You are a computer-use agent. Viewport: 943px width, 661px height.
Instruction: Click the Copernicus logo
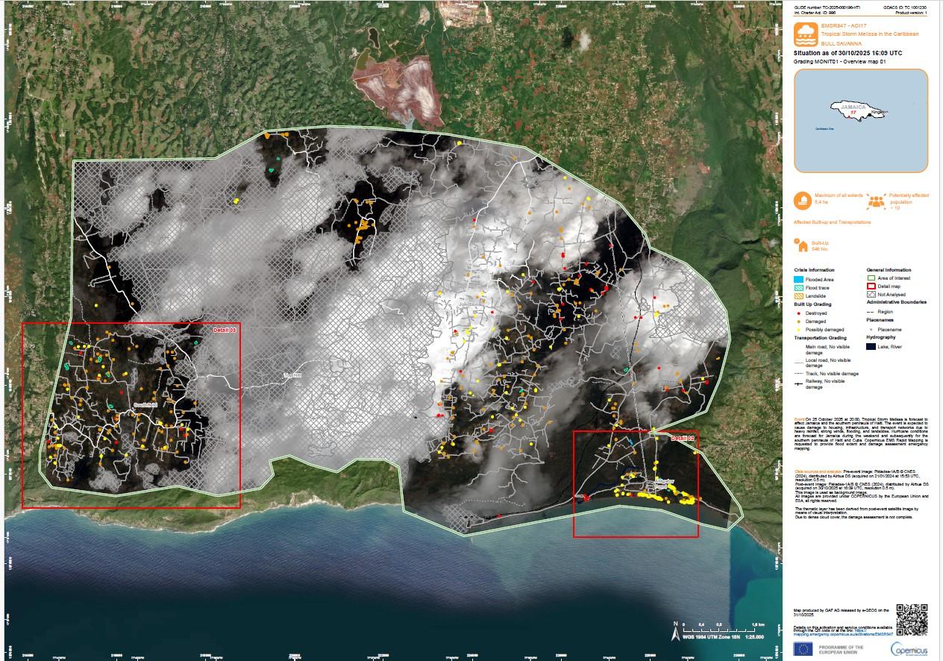point(909,649)
